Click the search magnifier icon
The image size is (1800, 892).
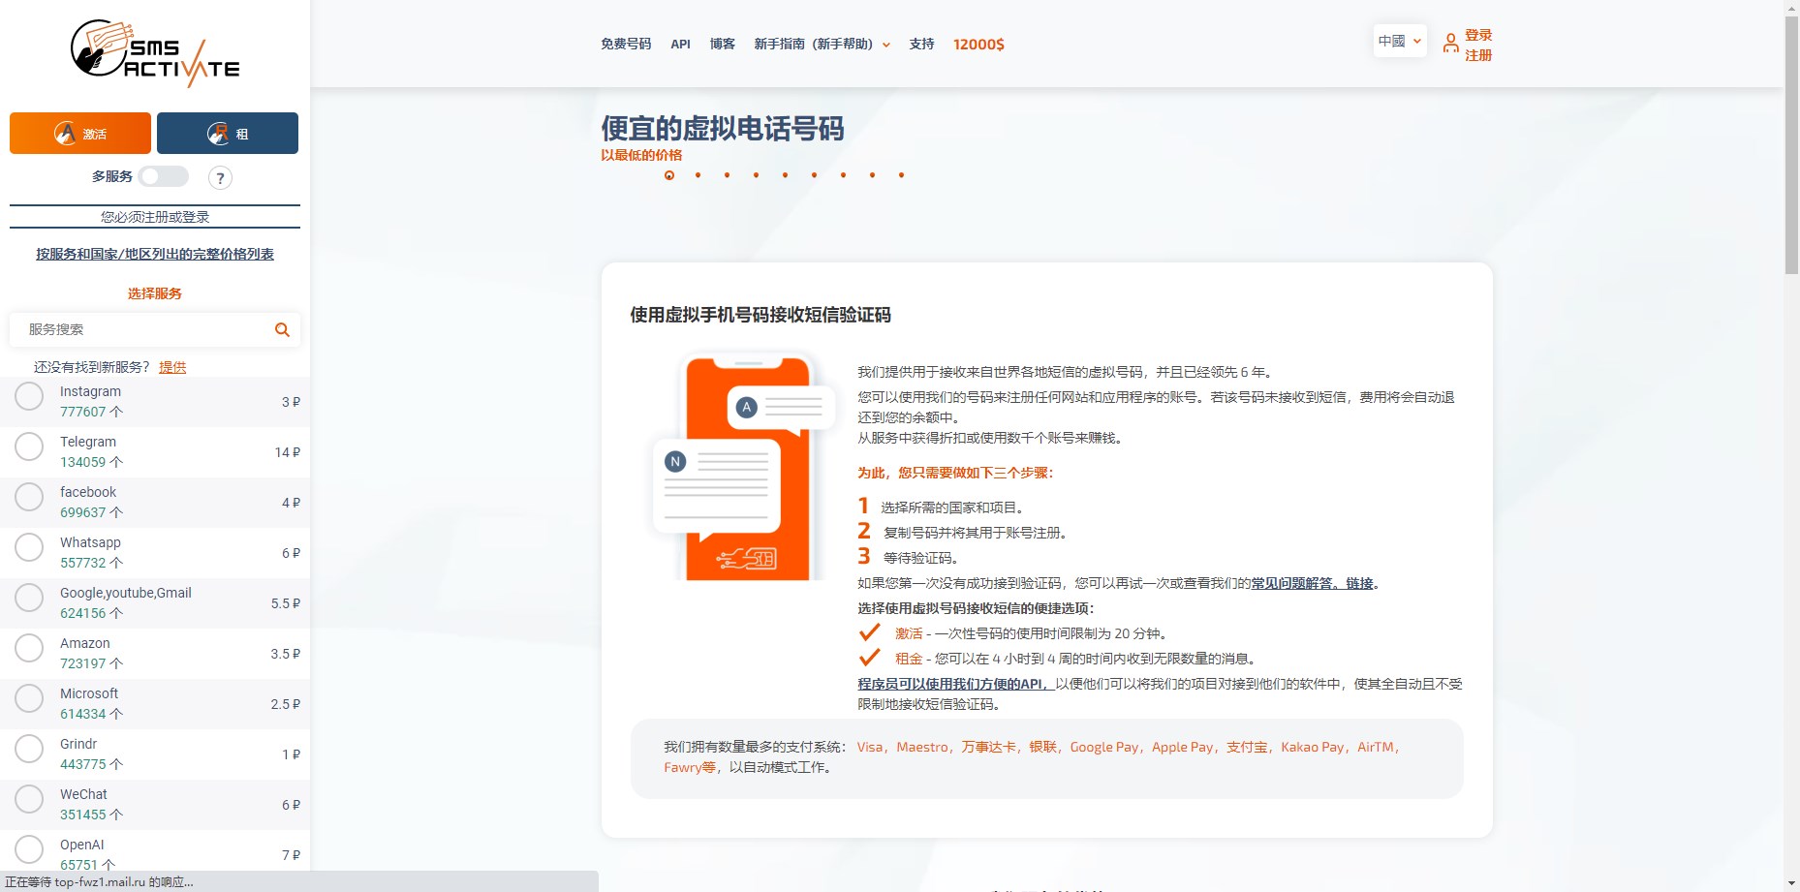pos(282,330)
